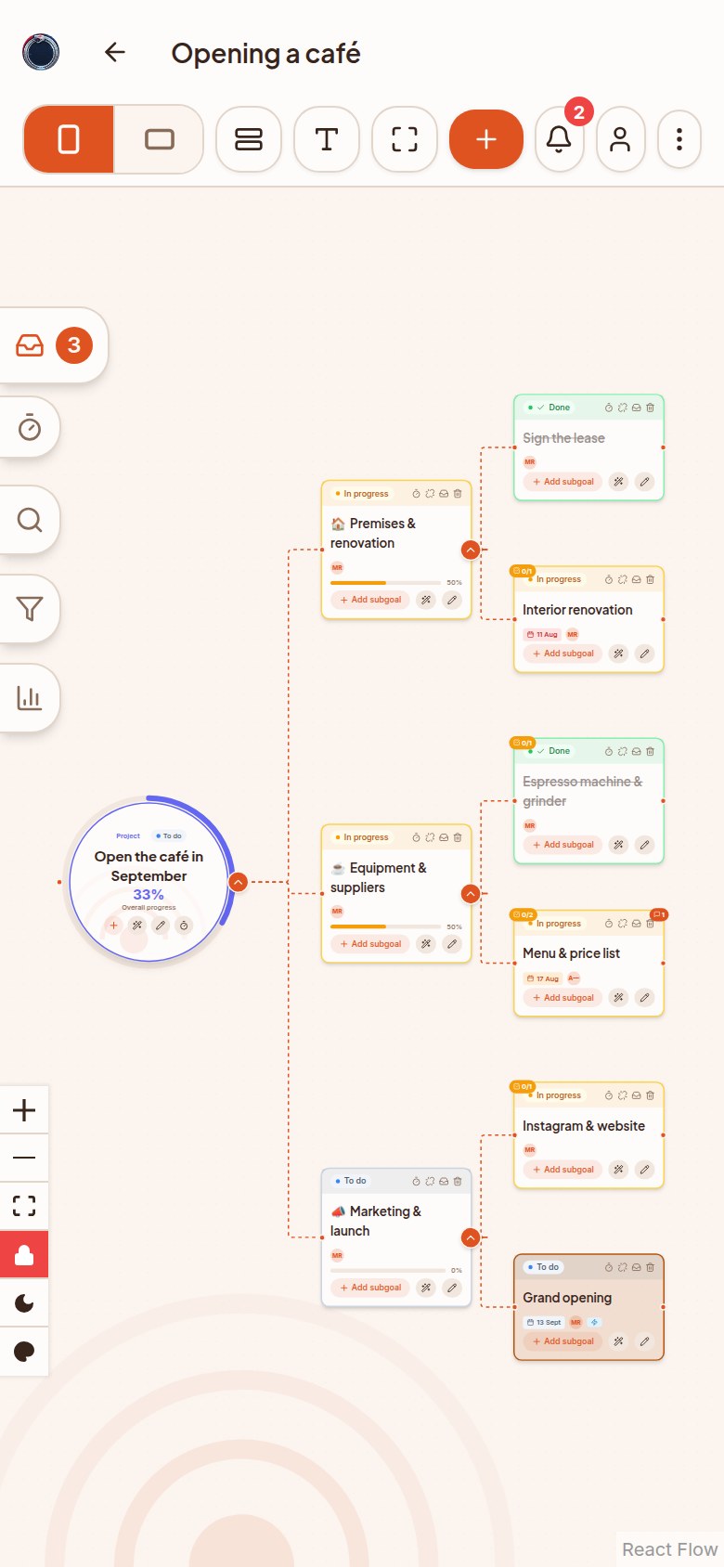Collapse the root project node children

(239, 882)
